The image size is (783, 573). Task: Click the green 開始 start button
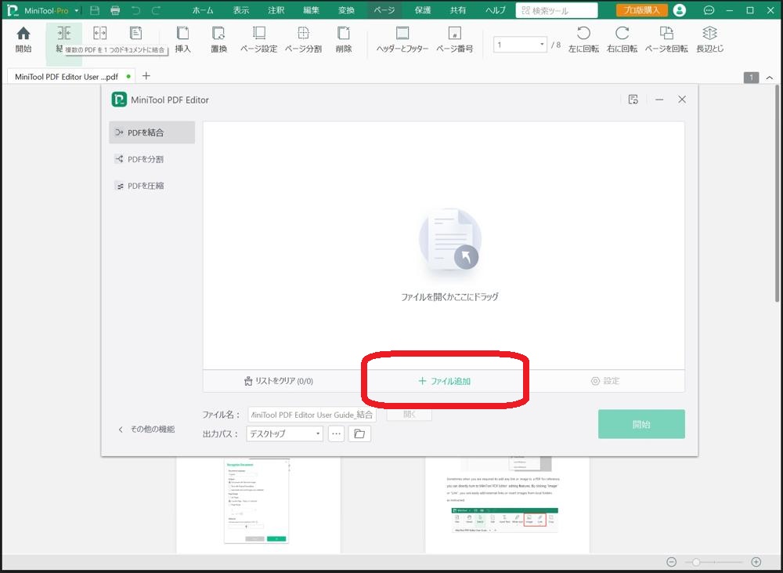point(641,424)
